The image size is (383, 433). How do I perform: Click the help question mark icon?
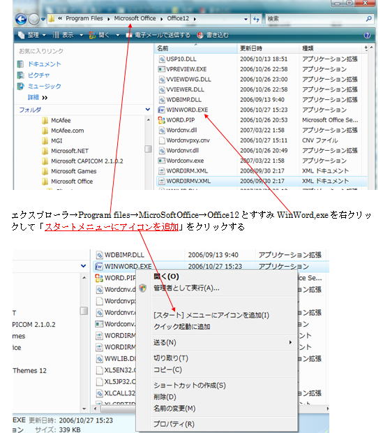pos(367,36)
